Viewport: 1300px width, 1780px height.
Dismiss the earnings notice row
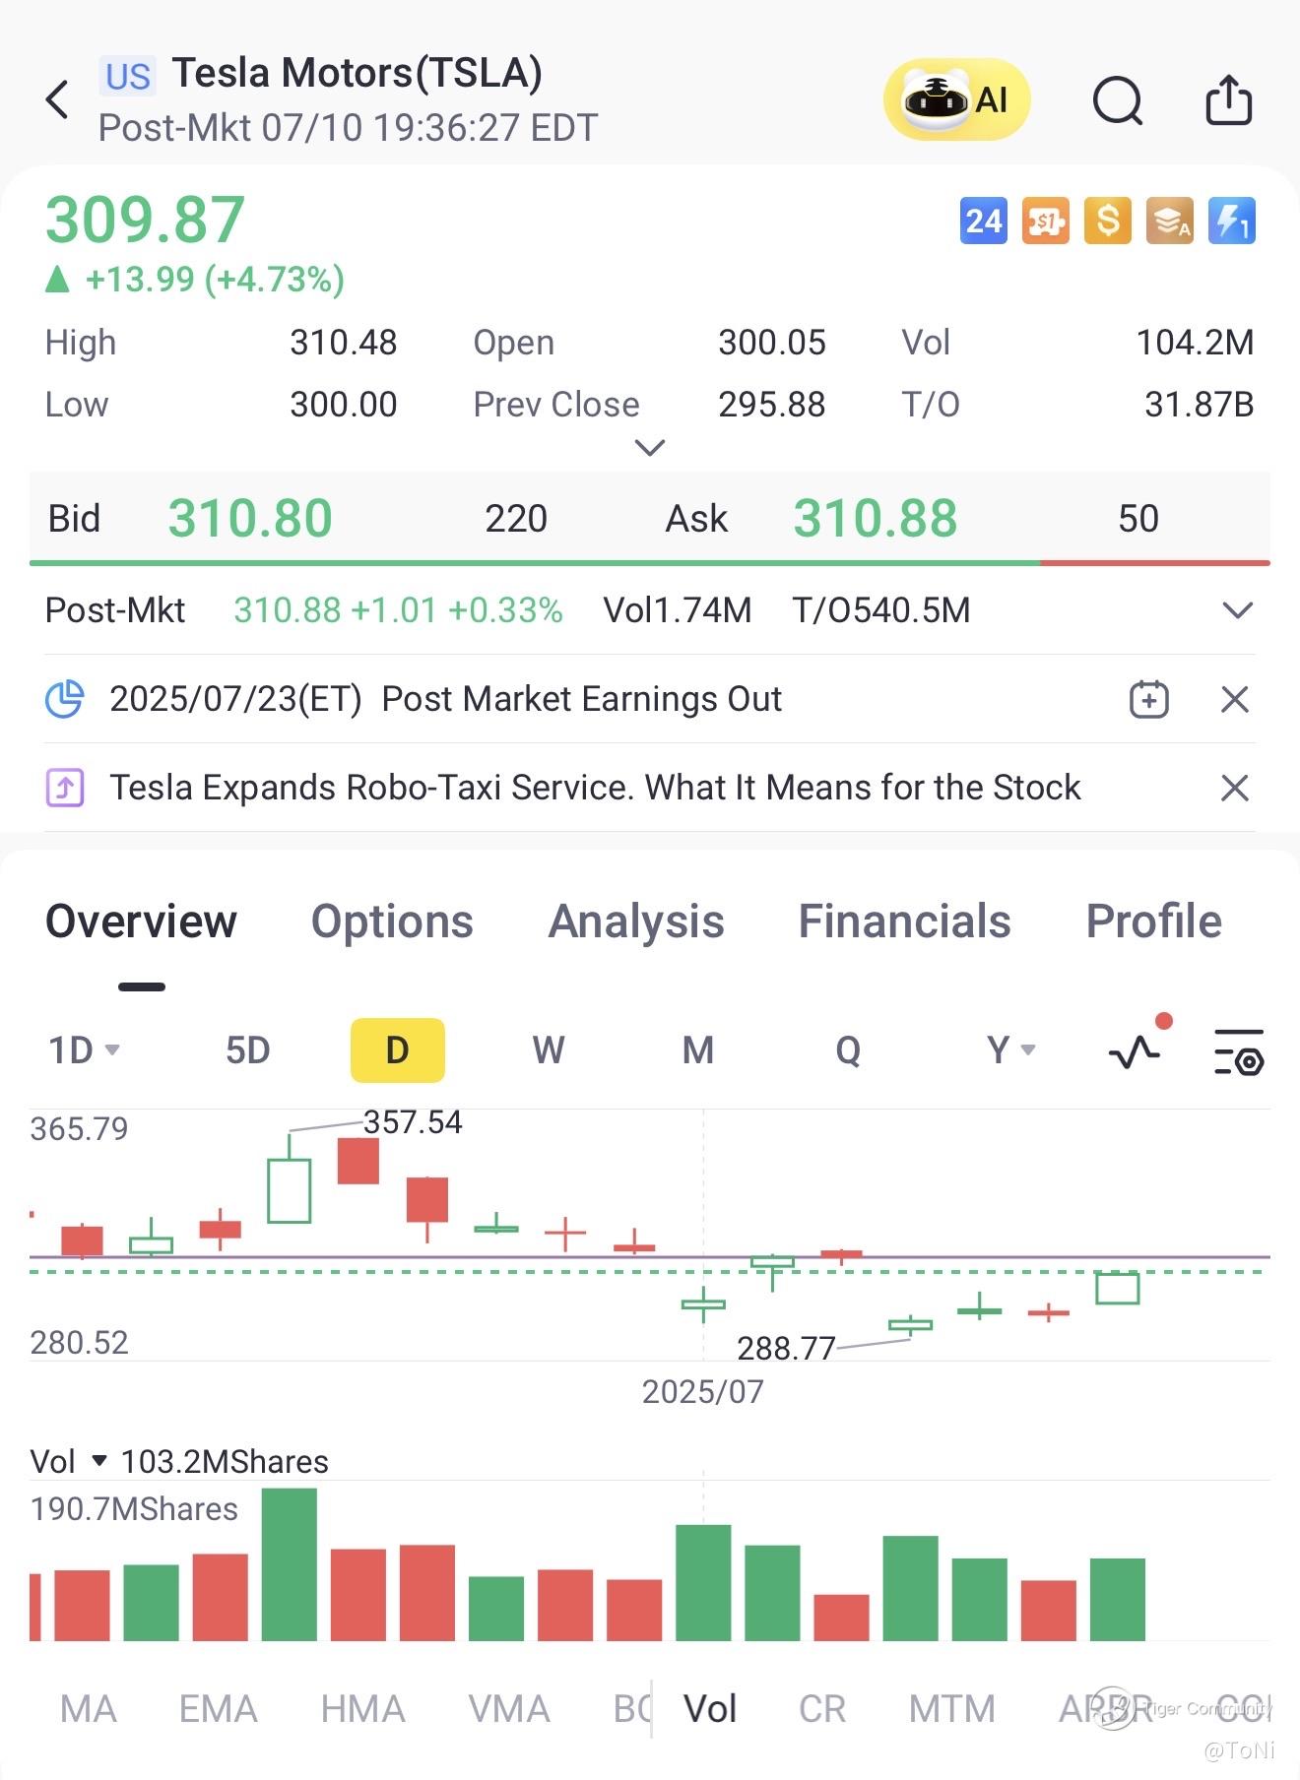pos(1234,700)
